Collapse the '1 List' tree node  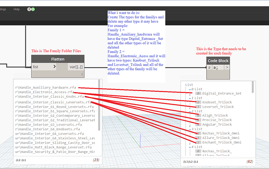tap(190, 98)
